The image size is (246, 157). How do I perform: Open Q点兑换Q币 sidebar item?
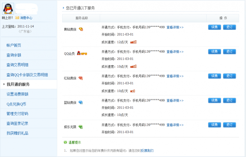coord(16,104)
